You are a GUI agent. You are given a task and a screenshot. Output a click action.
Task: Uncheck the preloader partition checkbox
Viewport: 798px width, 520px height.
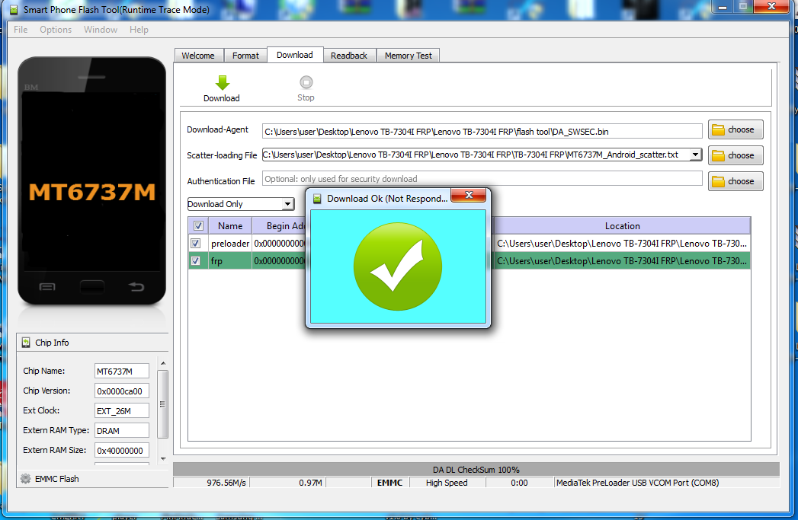(x=195, y=244)
